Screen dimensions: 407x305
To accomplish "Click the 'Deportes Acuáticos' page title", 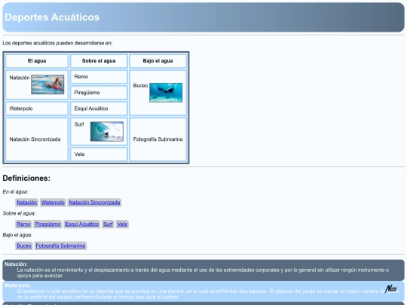I will pyautogui.click(x=52, y=17).
